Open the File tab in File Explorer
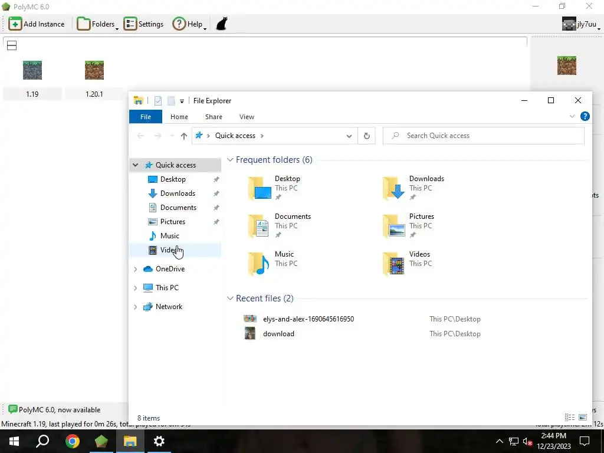604x453 pixels. tap(146, 117)
